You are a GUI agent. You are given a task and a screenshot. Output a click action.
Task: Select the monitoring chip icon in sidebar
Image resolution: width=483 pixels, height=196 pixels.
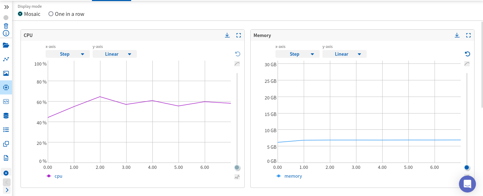6,87
